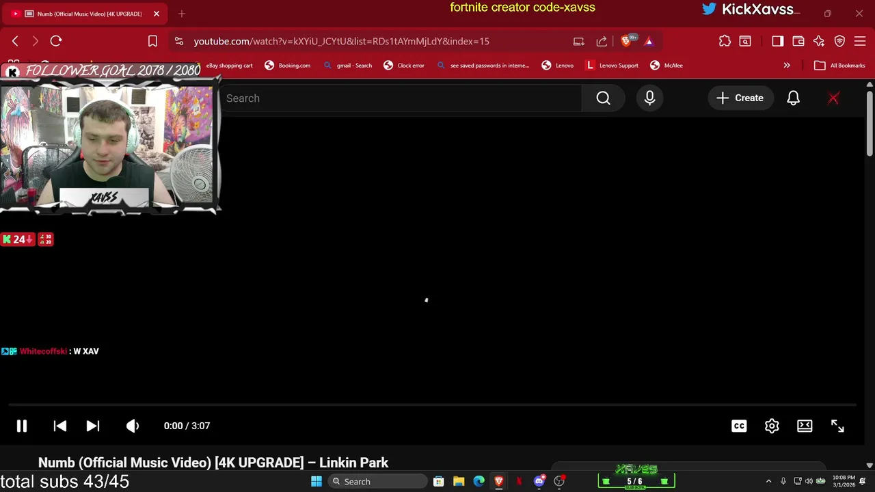Click the red X overlay near notifications

coord(833,98)
